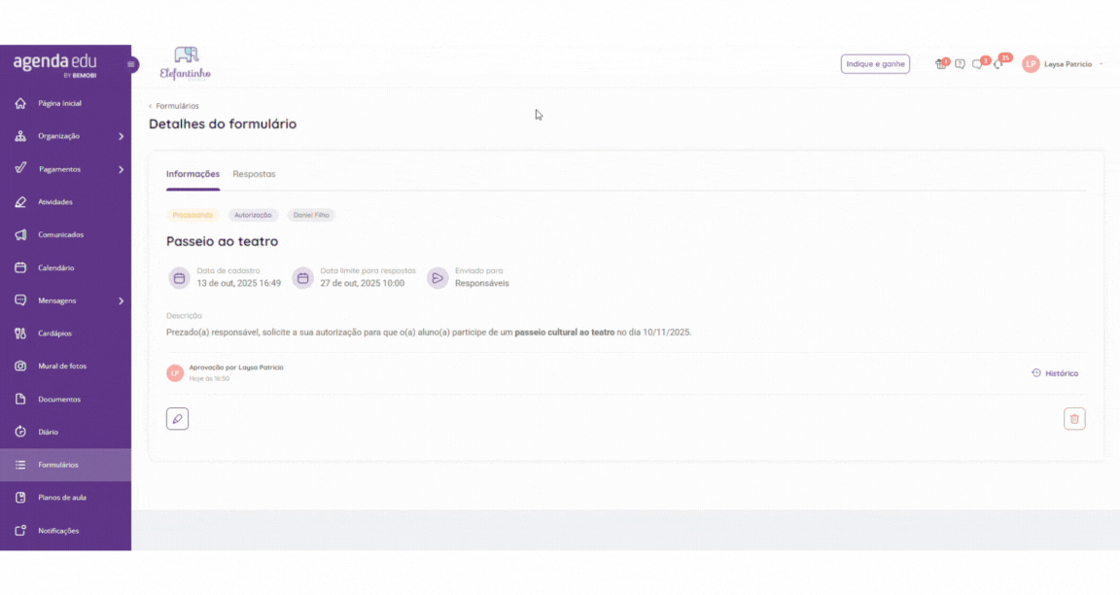
Task: Click the text 27 de out, 2025 10:00
Action: pos(362,284)
